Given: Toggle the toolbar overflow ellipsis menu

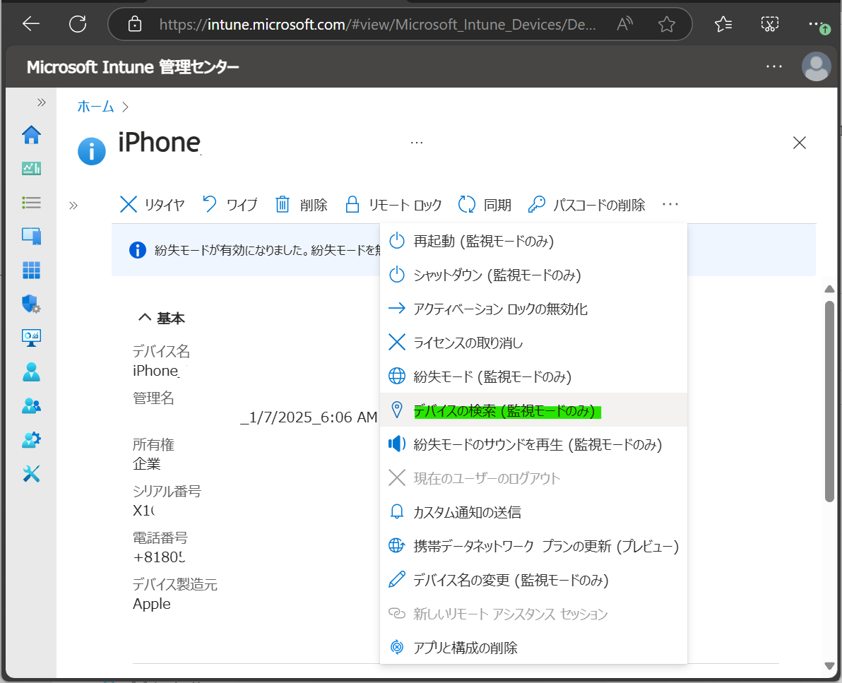Looking at the screenshot, I should [x=670, y=205].
